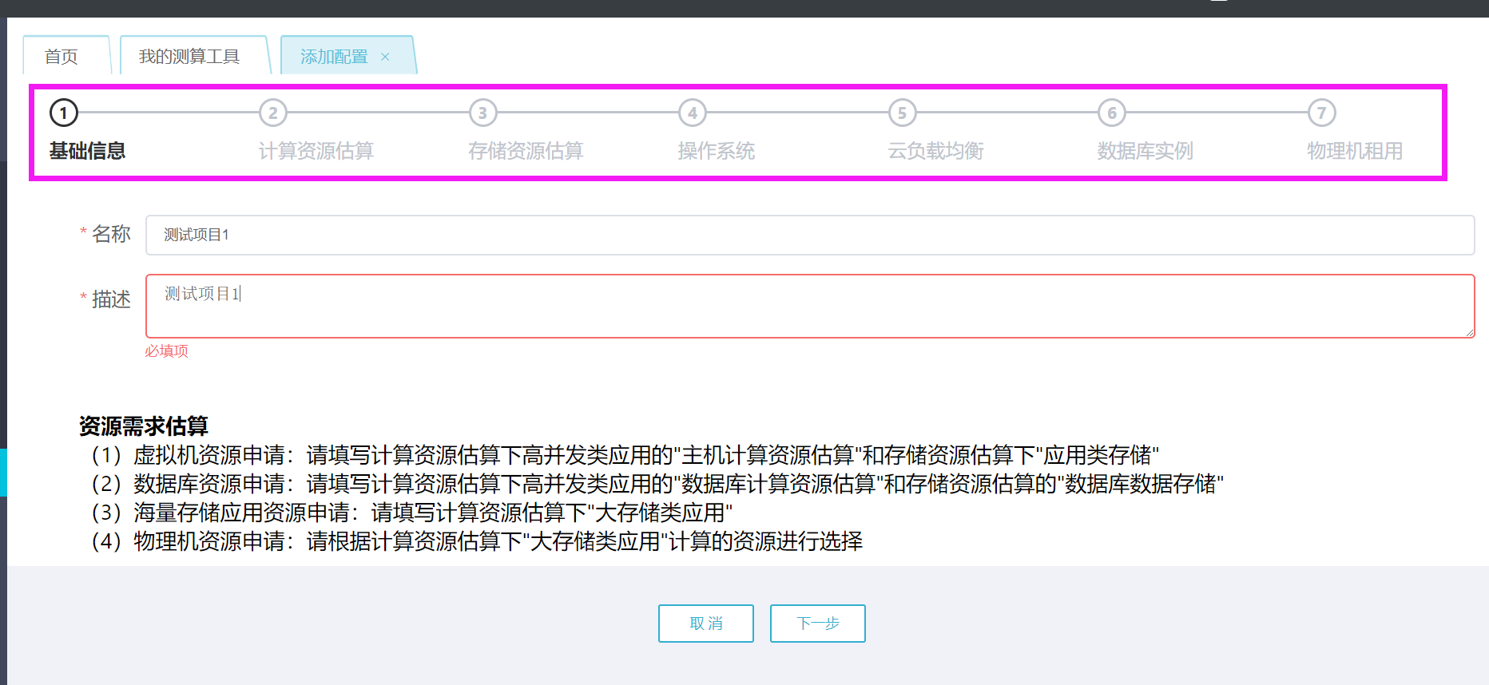Click step 2 circle icon
This screenshot has width=1489, height=685.
point(273,113)
